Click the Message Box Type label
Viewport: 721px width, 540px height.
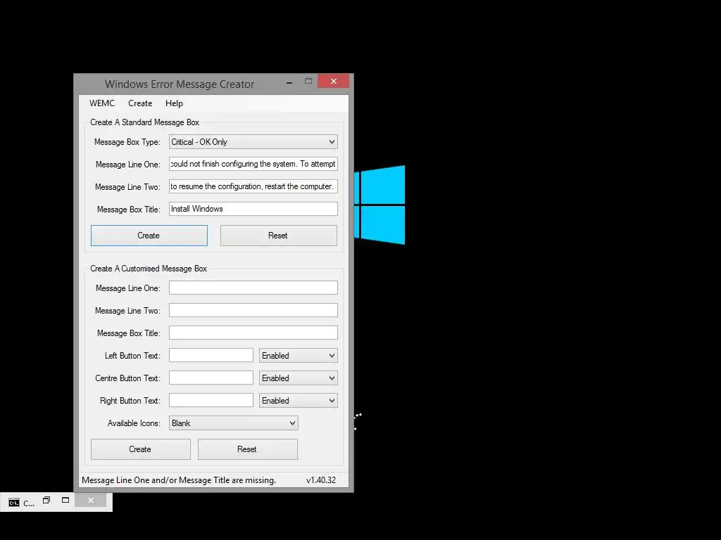(127, 142)
